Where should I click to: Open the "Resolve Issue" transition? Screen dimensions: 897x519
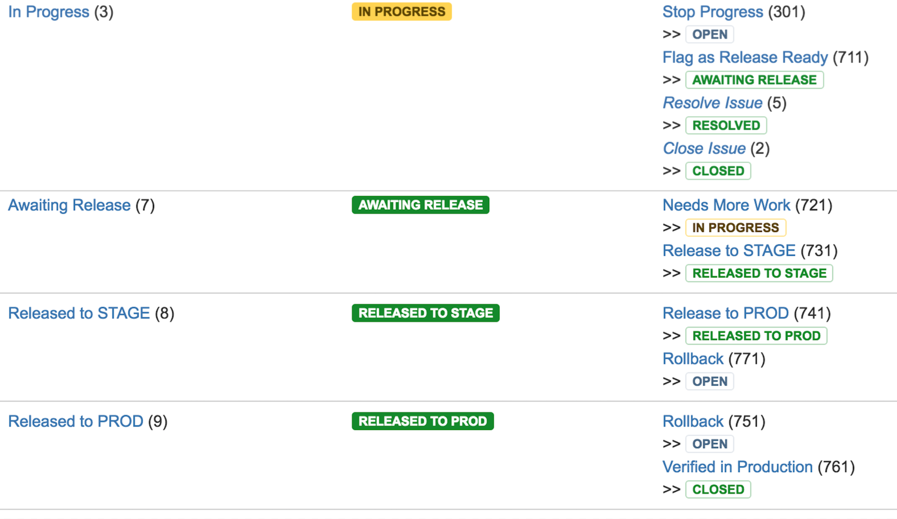tap(712, 102)
